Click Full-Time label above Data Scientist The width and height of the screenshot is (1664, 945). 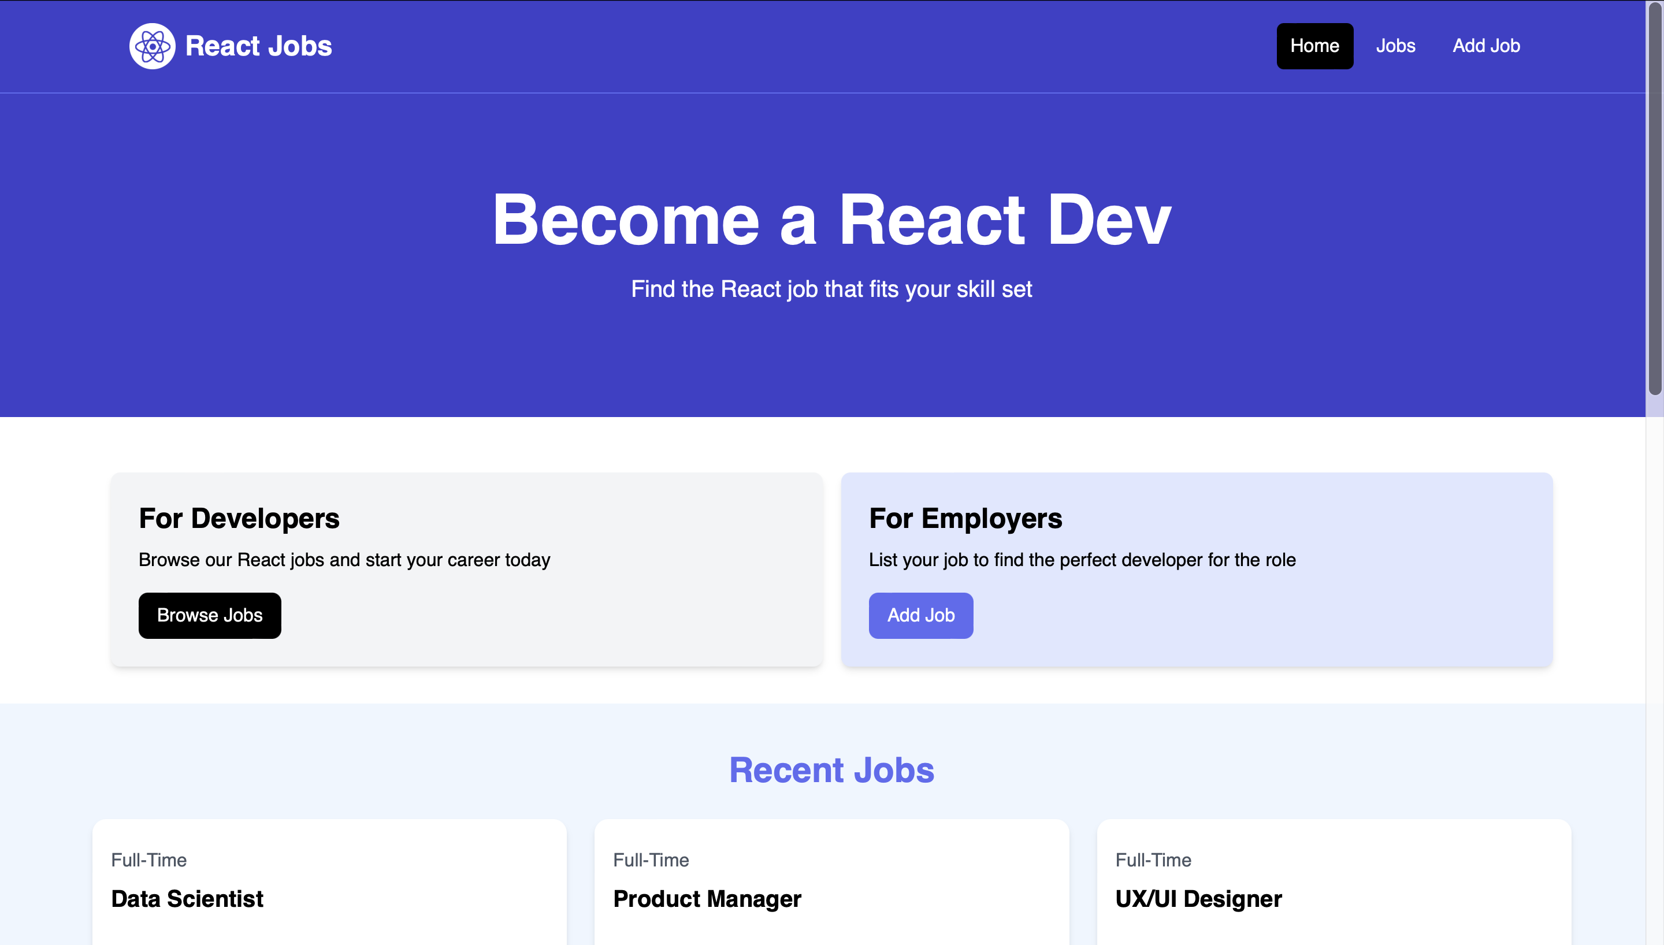pos(148,860)
